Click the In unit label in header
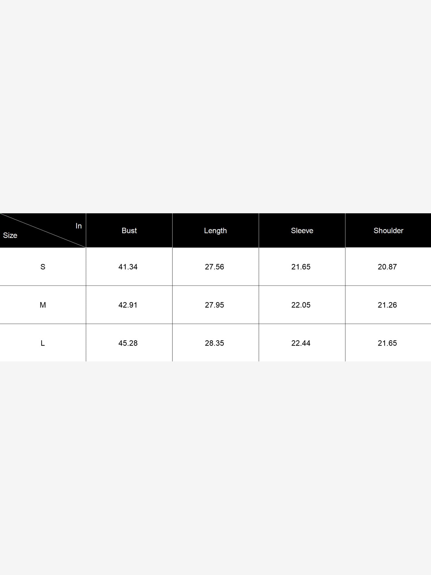 point(79,226)
